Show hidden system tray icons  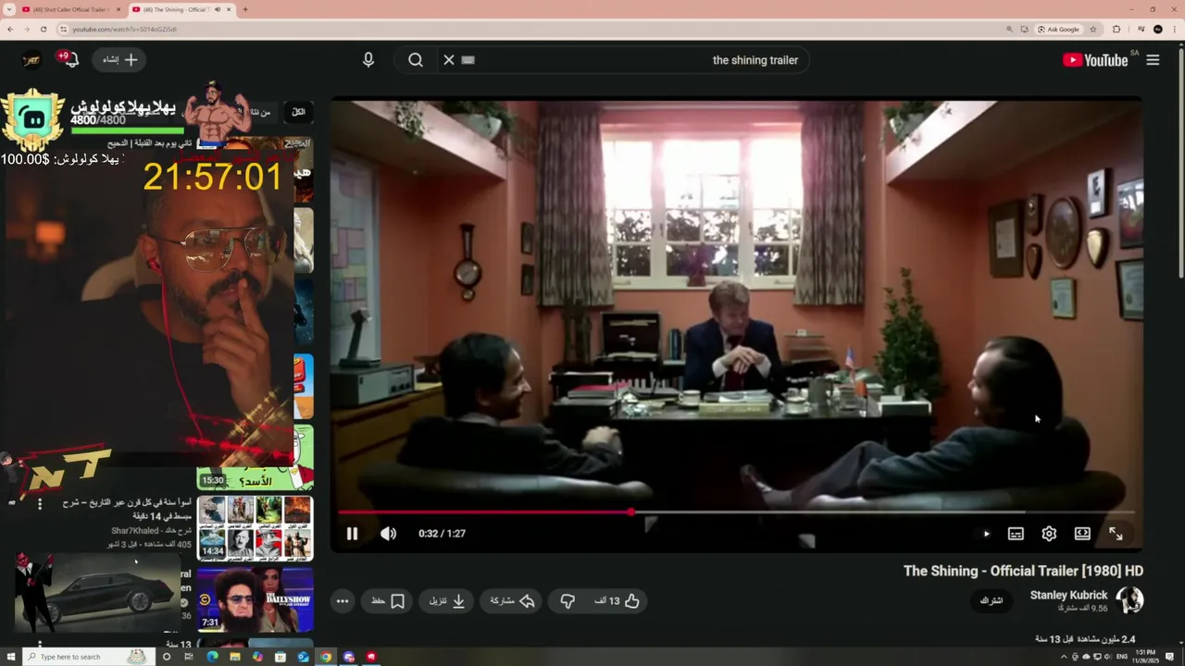pos(1064,657)
